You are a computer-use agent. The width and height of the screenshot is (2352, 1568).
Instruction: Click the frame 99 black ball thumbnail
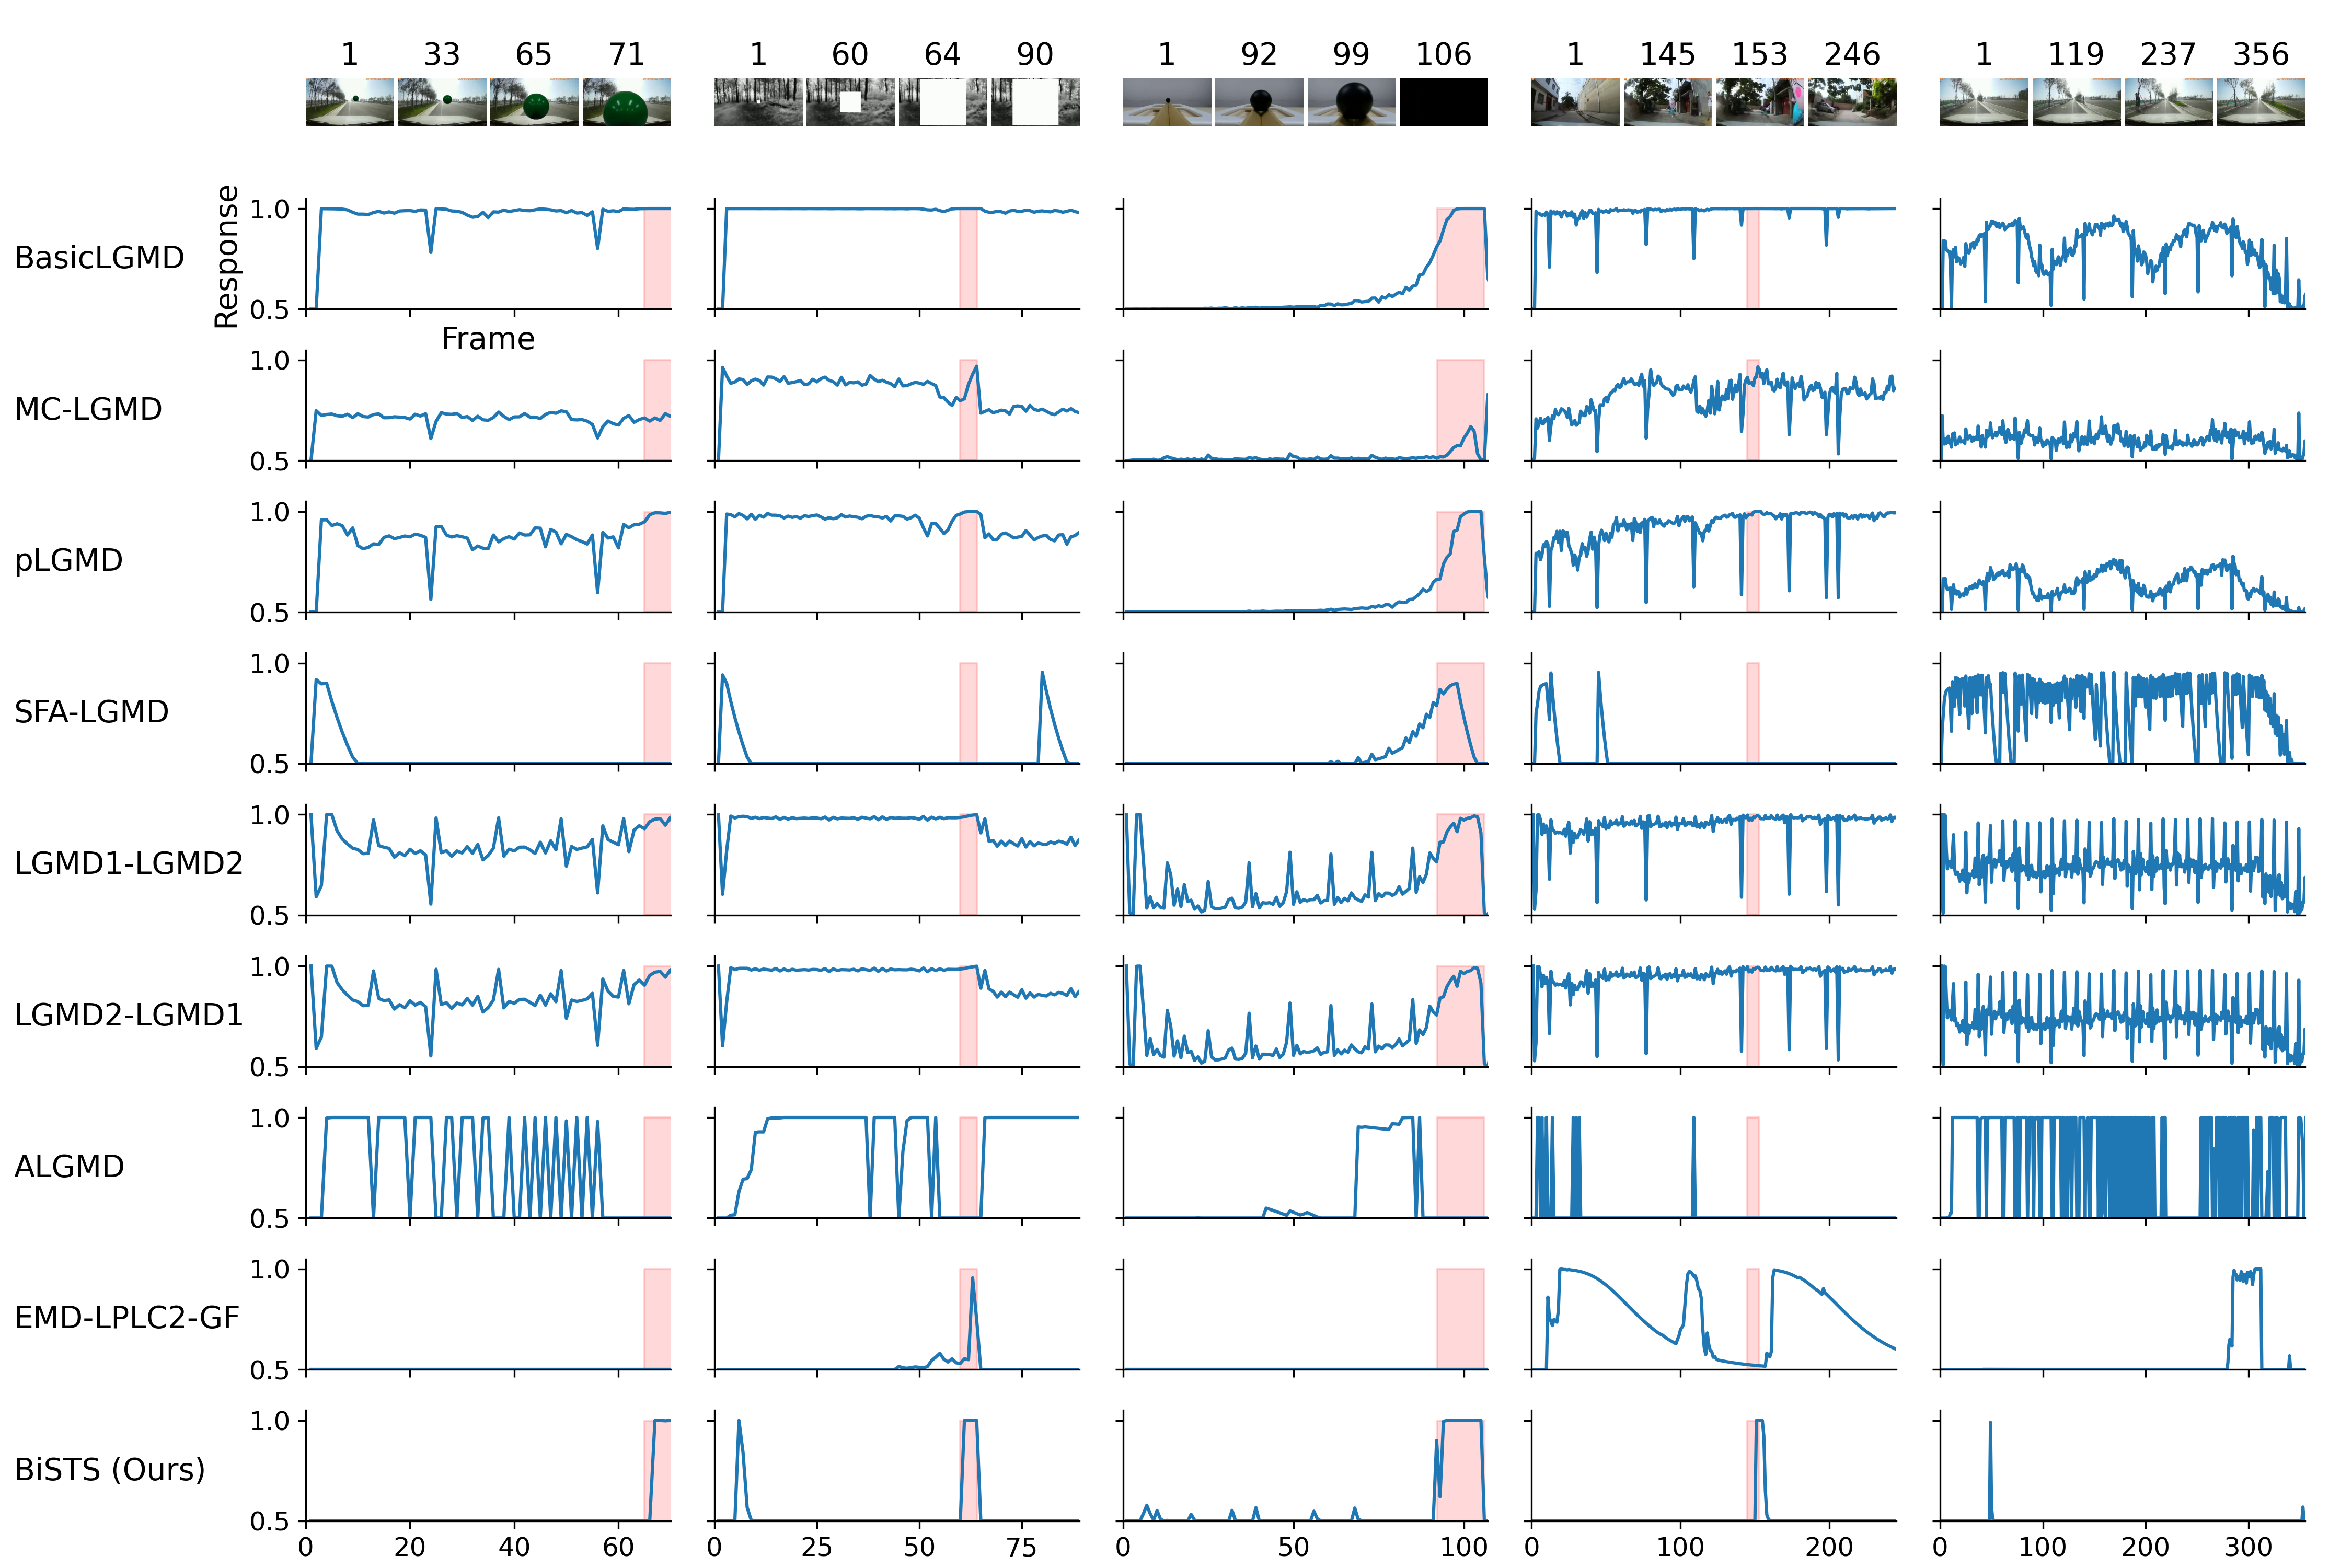1351,102
